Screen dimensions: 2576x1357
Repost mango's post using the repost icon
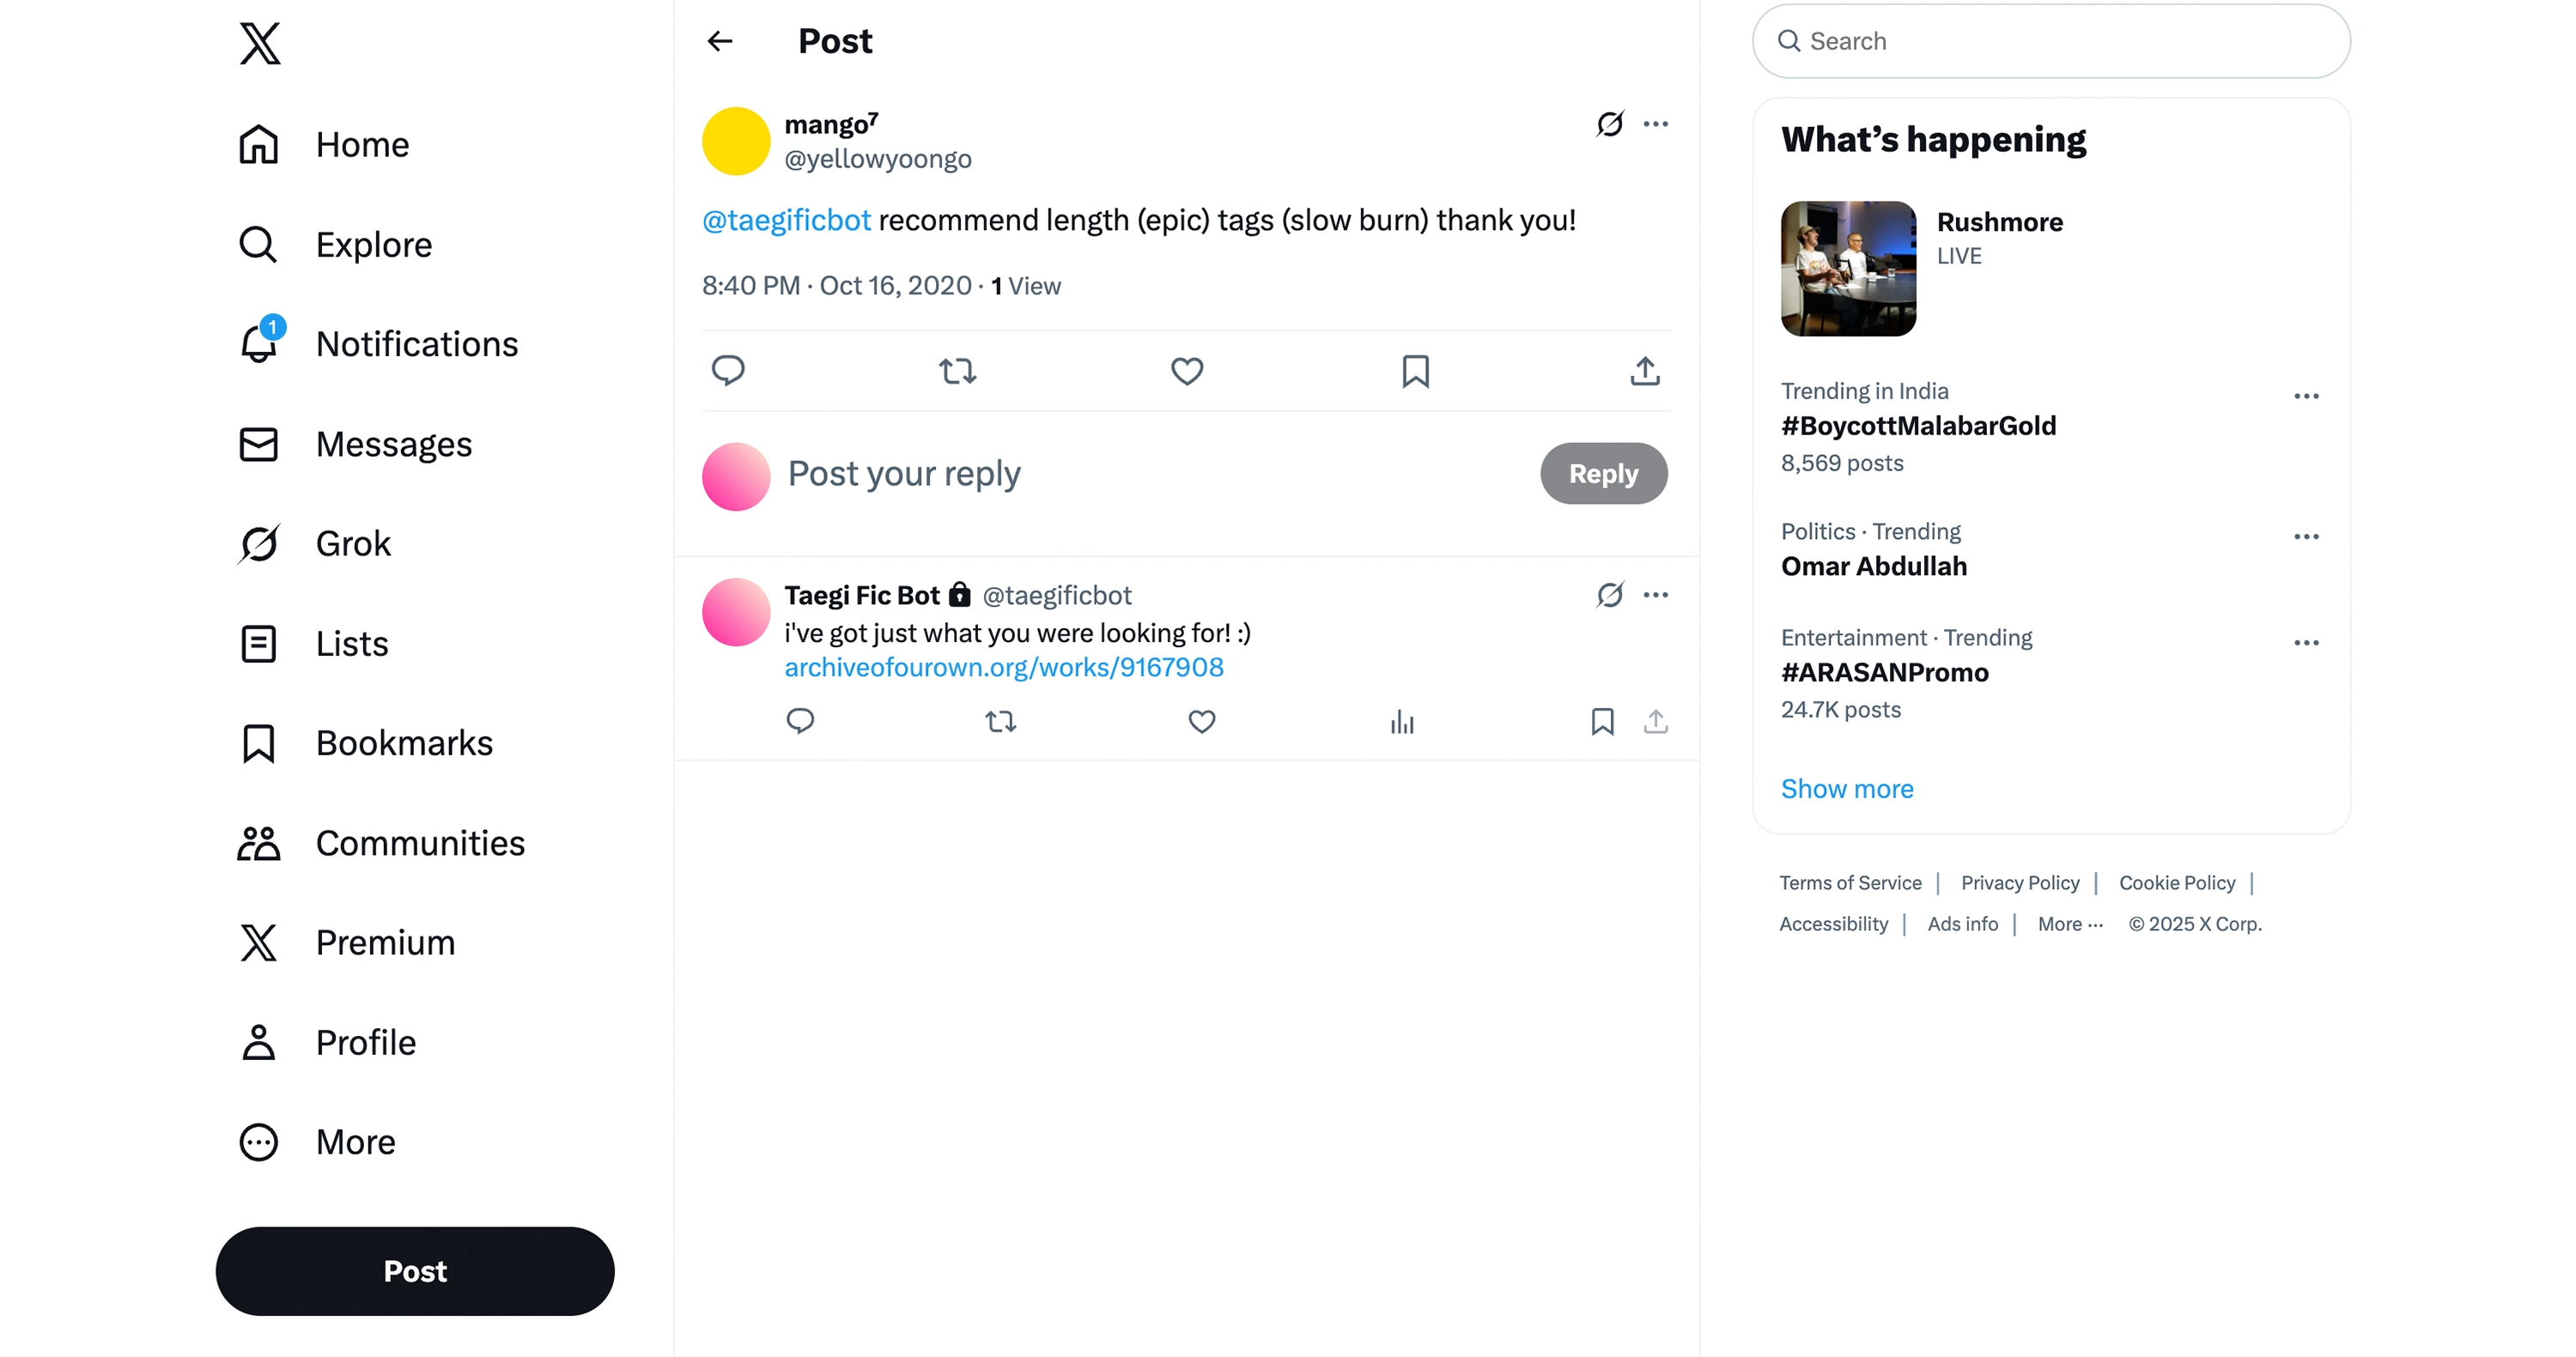[957, 371]
